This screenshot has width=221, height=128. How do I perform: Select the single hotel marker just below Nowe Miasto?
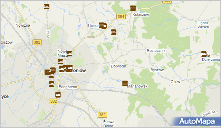point(60,62)
